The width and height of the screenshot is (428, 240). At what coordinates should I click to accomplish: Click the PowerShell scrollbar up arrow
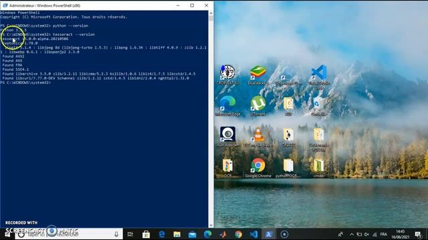click(x=211, y=13)
